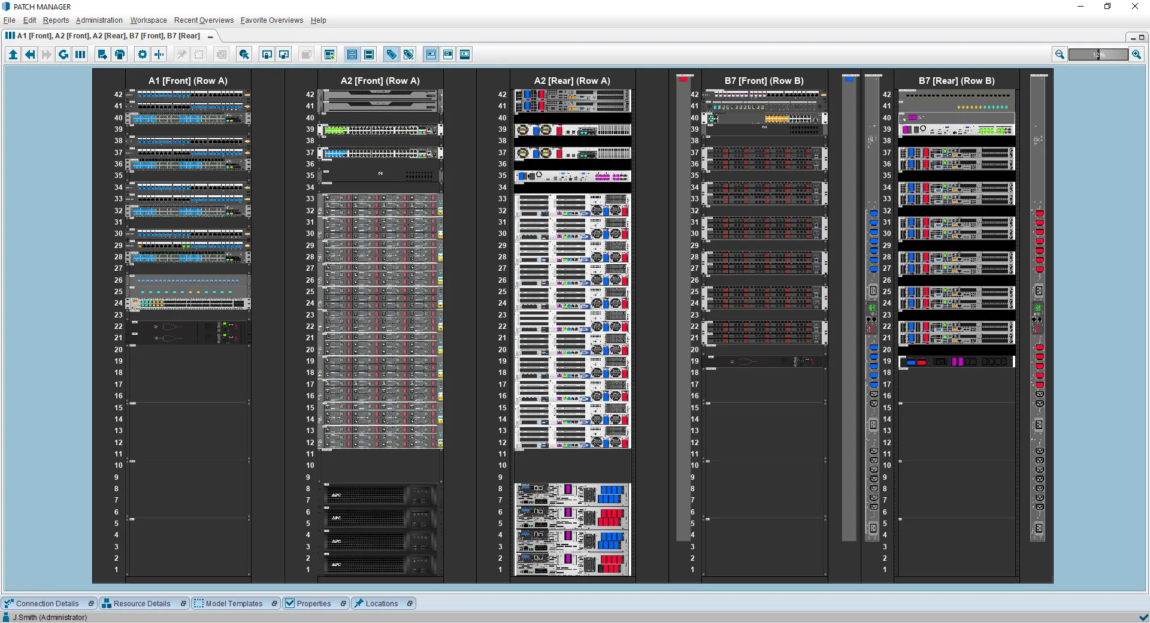Open the Connection Details panel button
The height and width of the screenshot is (623, 1150).
[49, 603]
